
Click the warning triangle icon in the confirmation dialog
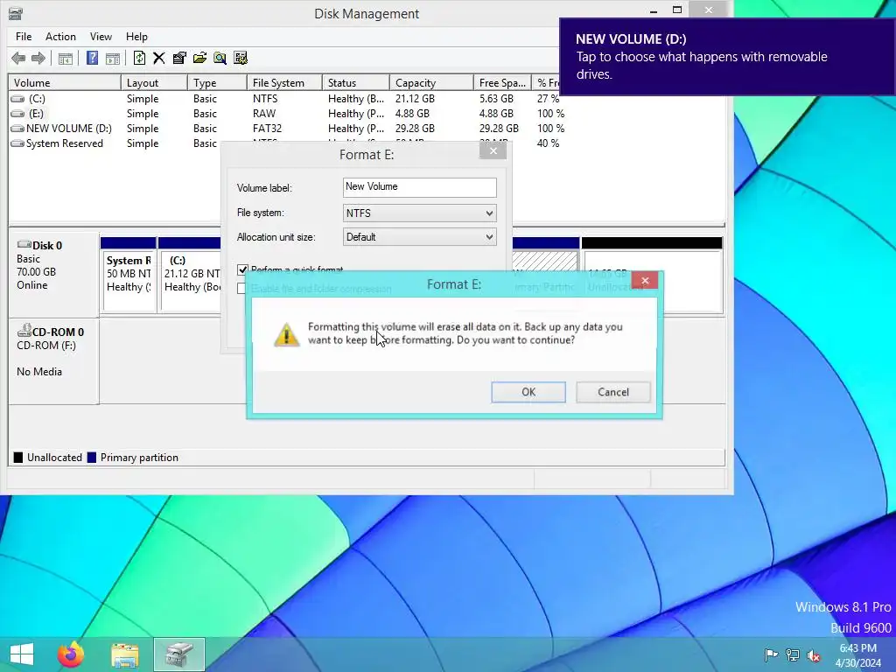286,334
